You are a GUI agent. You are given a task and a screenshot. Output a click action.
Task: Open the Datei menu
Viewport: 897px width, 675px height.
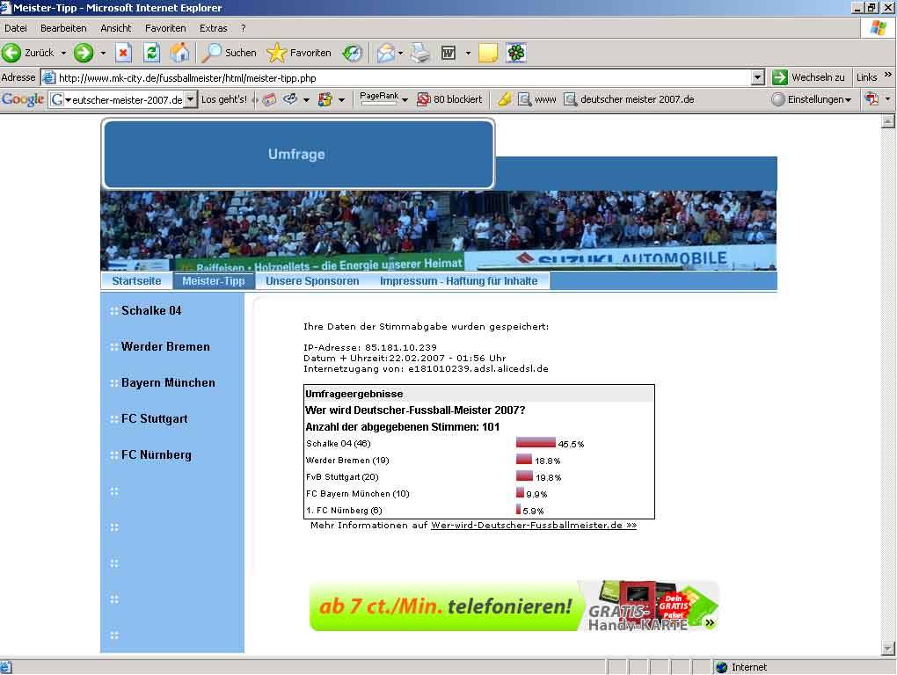16,28
